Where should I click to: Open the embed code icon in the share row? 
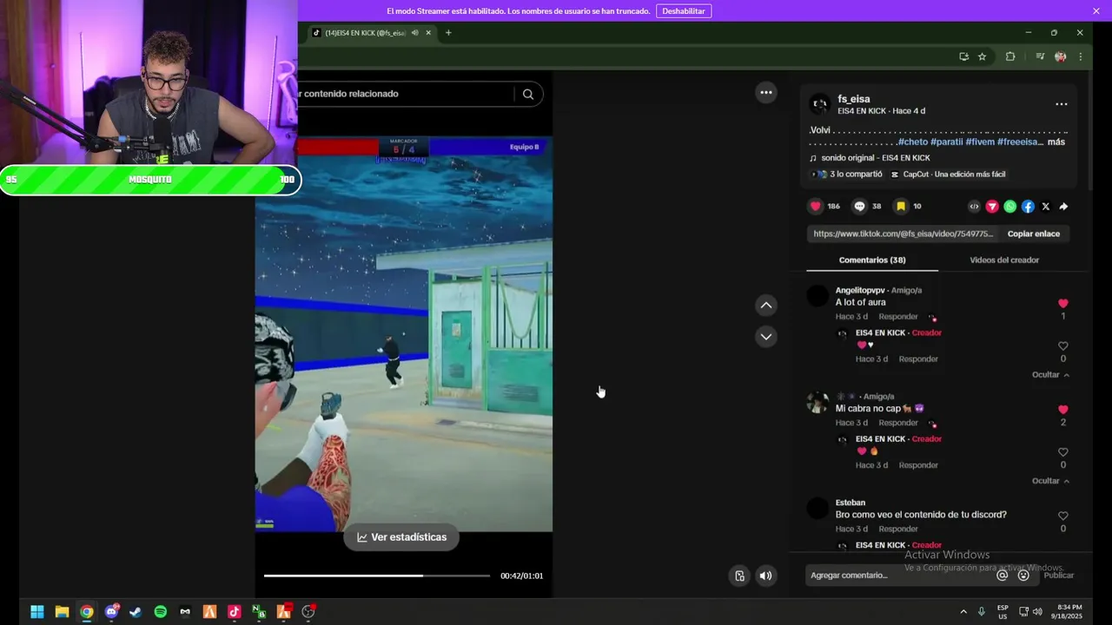coord(974,207)
